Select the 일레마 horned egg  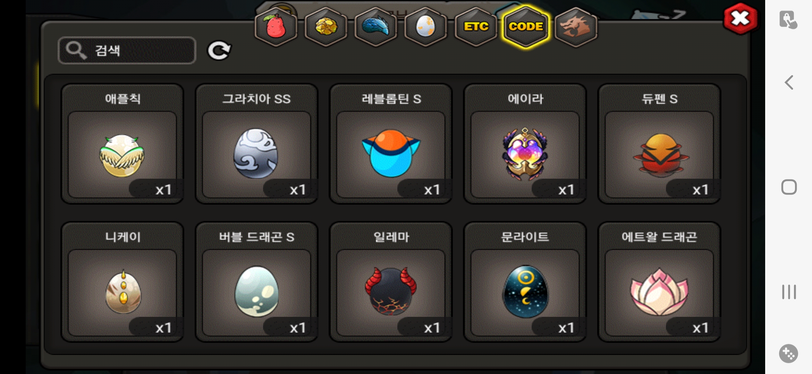391,282
